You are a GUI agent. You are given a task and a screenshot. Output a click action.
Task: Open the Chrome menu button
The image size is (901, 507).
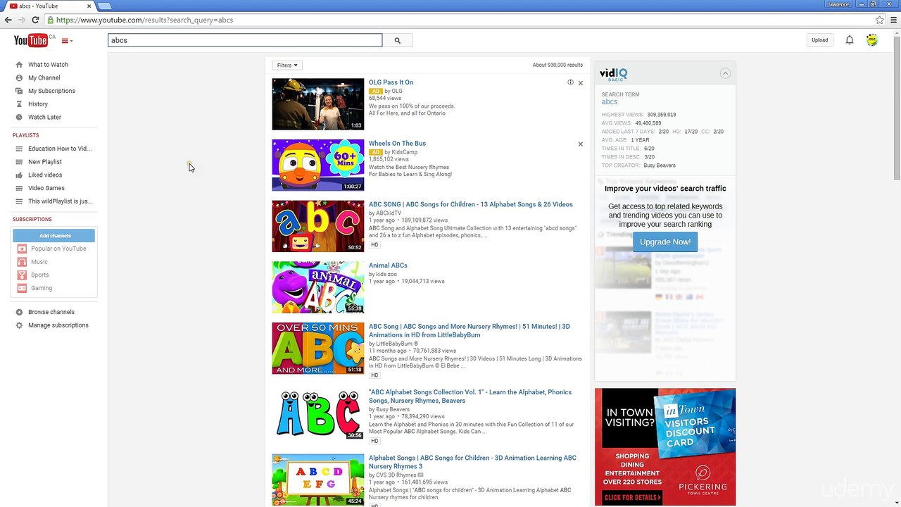895,20
